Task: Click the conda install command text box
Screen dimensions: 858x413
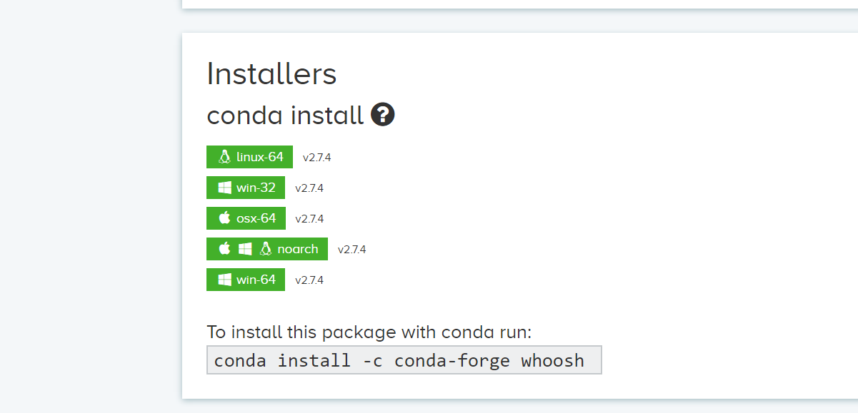Action: [404, 360]
